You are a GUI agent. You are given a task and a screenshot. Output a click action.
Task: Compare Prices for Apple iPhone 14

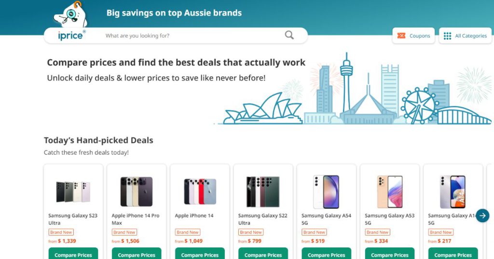(x=200, y=254)
